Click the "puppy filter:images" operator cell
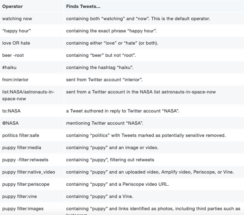The height and width of the screenshot is (215, 244). (x=23, y=209)
